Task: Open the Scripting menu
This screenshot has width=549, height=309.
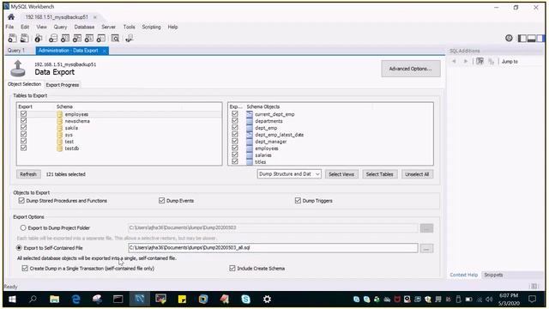Action: (x=151, y=27)
